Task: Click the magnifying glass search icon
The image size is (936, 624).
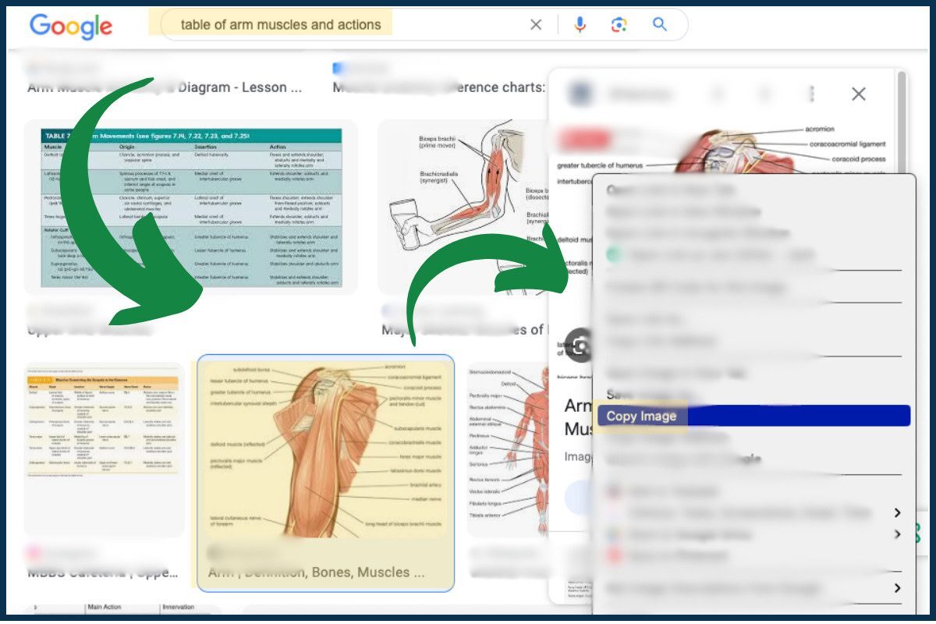Action: tap(660, 25)
